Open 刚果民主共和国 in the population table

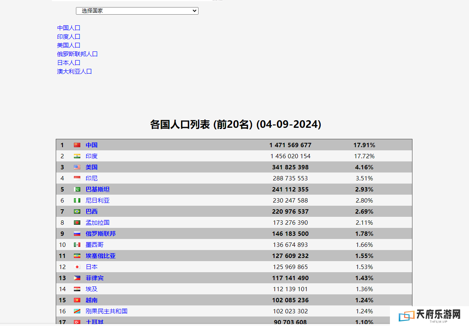pyautogui.click(x=106, y=311)
